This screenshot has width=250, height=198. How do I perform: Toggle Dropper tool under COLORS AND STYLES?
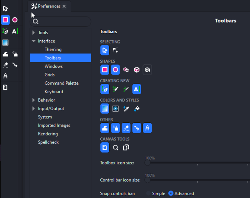pyautogui.click(x=126, y=109)
